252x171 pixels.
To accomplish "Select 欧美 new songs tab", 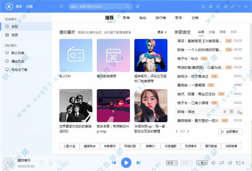I will click(x=212, y=32).
